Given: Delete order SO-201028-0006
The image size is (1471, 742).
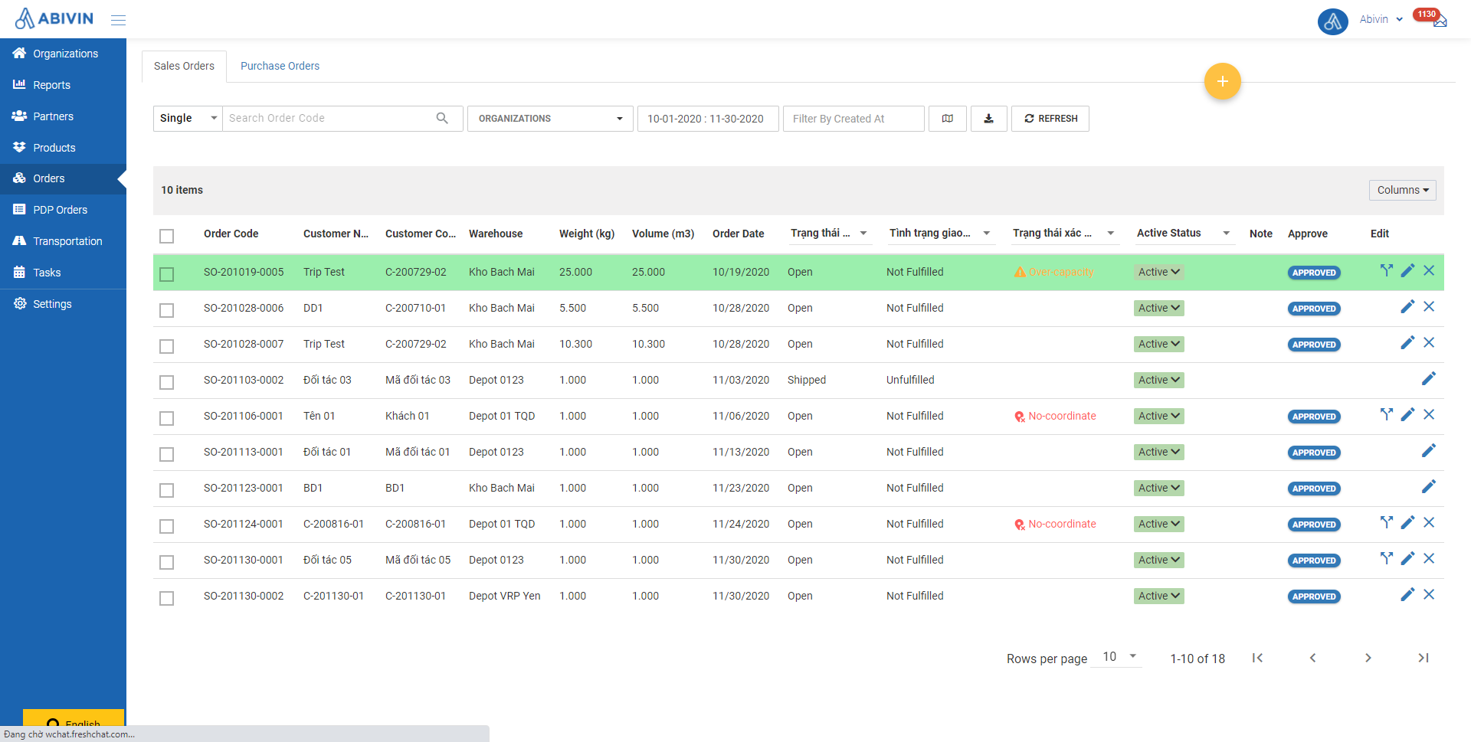Looking at the screenshot, I should pyautogui.click(x=1429, y=306).
